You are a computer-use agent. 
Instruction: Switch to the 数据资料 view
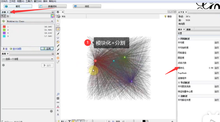(x=52, y=6)
